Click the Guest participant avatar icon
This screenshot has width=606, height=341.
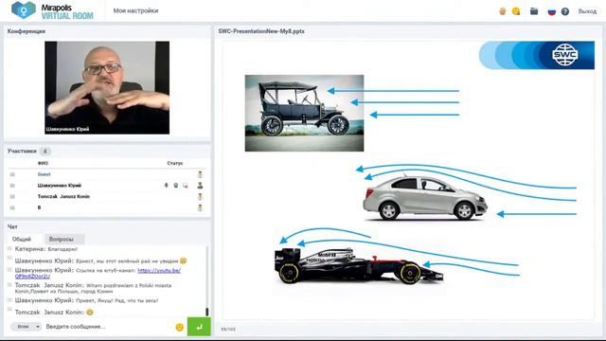tap(200, 174)
